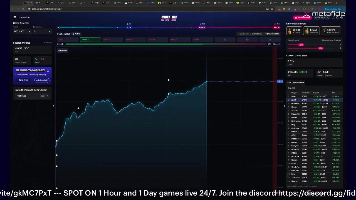
Task: Click the Supercharged info question icon
Action: pos(48,71)
